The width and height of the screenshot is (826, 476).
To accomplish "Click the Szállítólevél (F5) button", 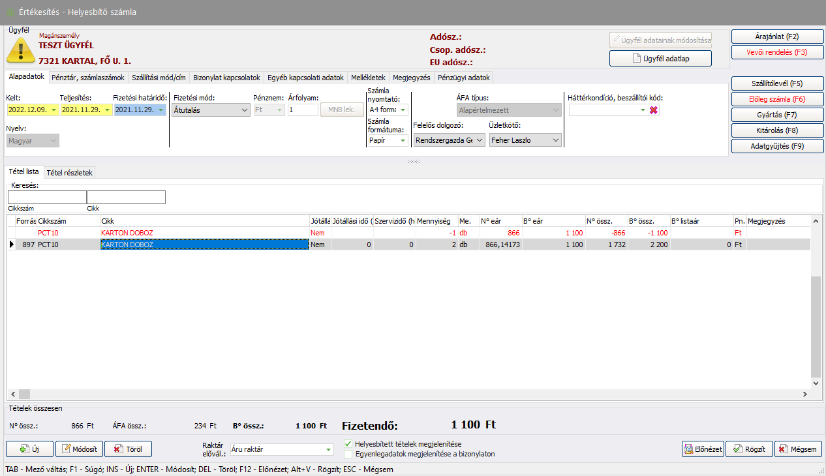I will [777, 83].
